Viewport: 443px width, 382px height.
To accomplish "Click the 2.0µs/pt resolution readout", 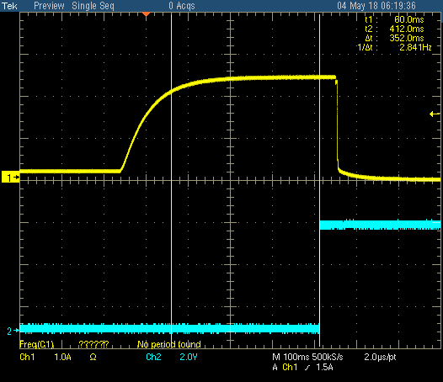I will pyautogui.click(x=380, y=357).
